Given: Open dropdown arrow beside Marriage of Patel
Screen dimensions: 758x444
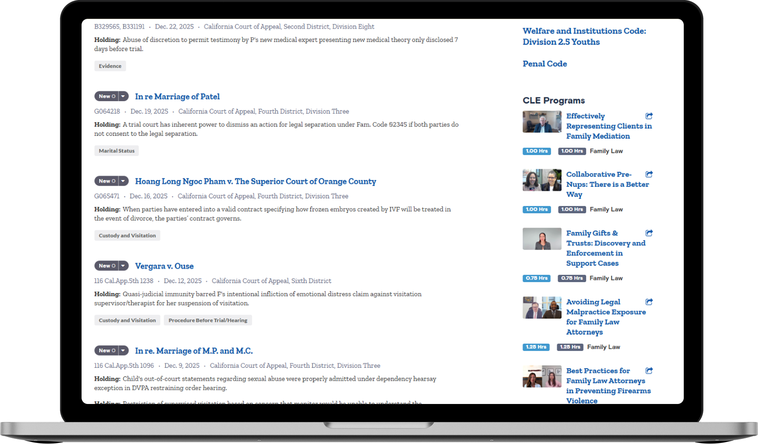Looking at the screenshot, I should [123, 96].
